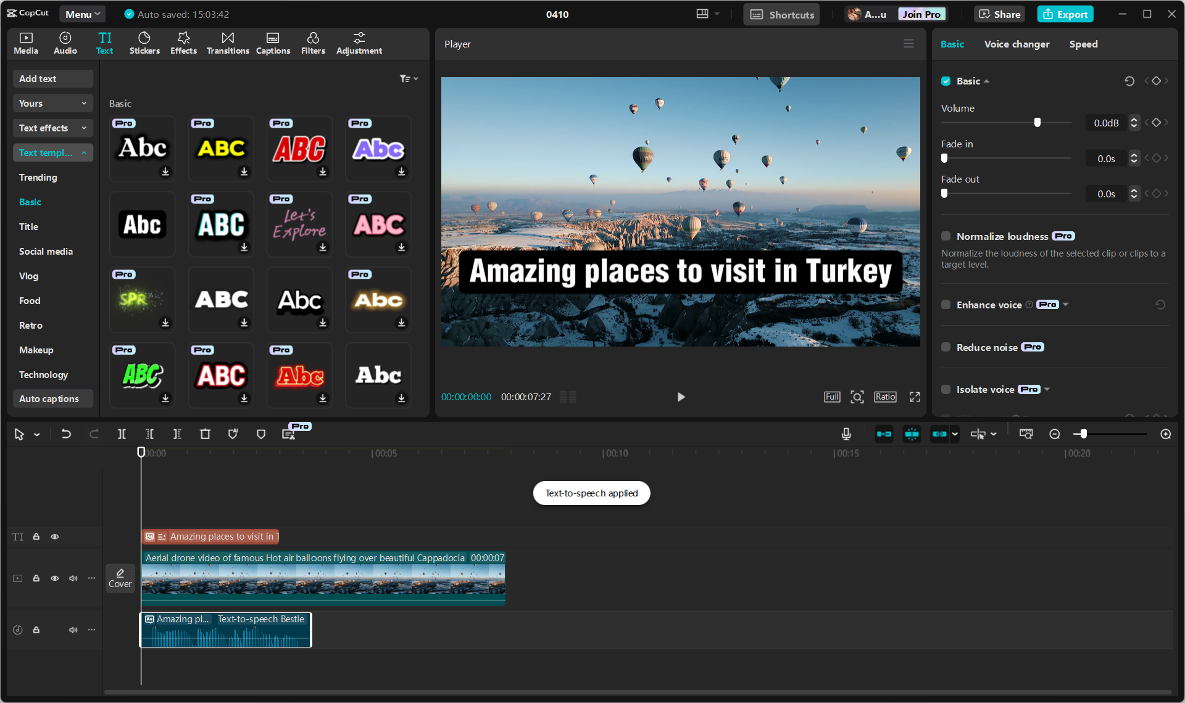This screenshot has width=1185, height=703.
Task: Enable Reduce noise checkbox
Action: (x=946, y=347)
